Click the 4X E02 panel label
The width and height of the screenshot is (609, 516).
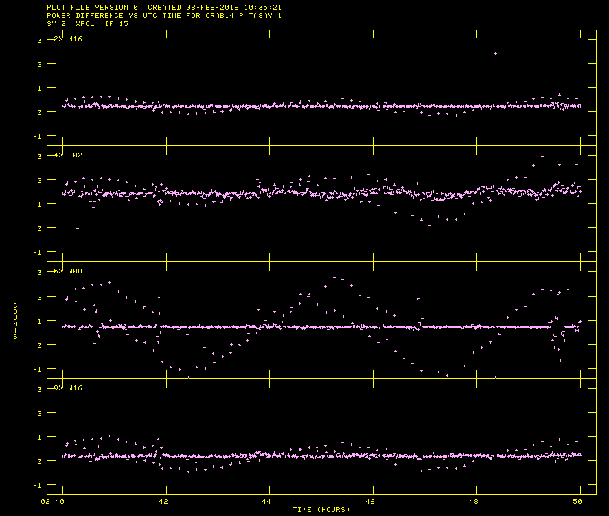point(68,155)
